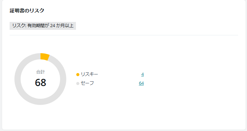Click blank space between リスキー and its count
Image resolution: width=247 pixels, height=131 pixels.
pyautogui.click(x=120, y=74)
